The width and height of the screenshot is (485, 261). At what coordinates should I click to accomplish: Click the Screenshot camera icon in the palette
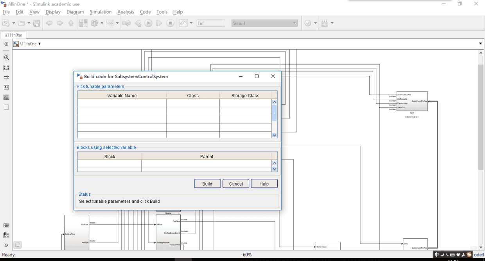[6, 225]
